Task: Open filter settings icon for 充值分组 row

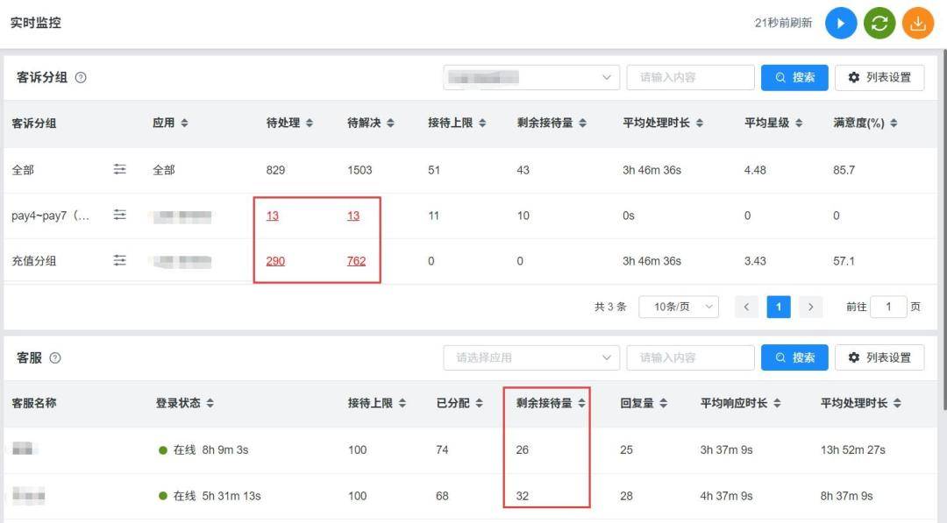Action: [119, 260]
